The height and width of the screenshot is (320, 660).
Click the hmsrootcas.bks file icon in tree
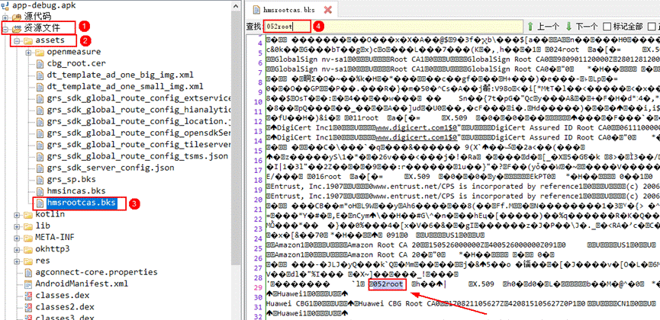point(40,203)
